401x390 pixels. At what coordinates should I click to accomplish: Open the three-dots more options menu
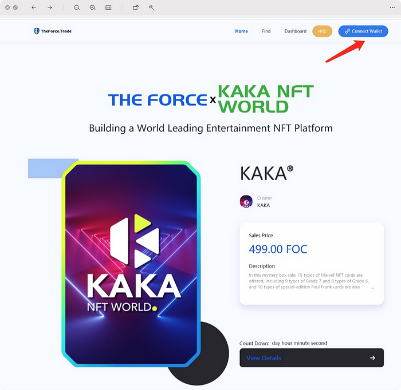point(392,7)
